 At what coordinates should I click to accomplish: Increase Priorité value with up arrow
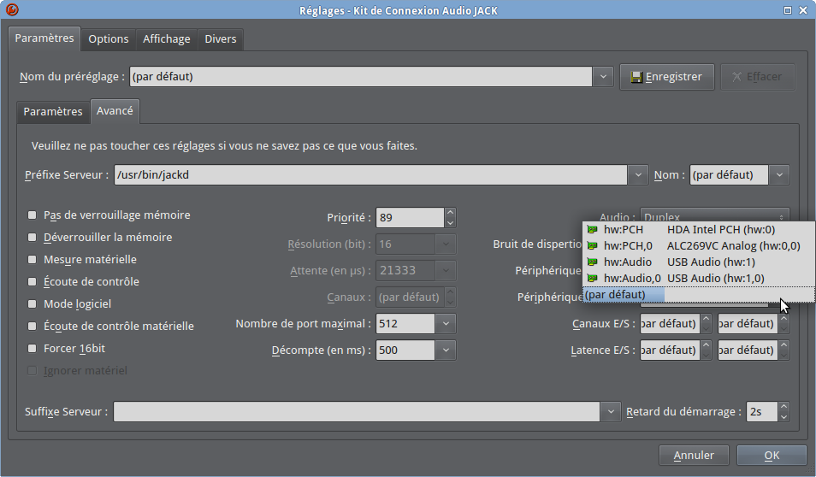click(451, 212)
